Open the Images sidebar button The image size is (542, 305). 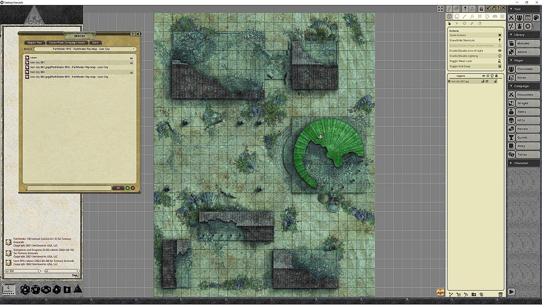[x=524, y=103]
